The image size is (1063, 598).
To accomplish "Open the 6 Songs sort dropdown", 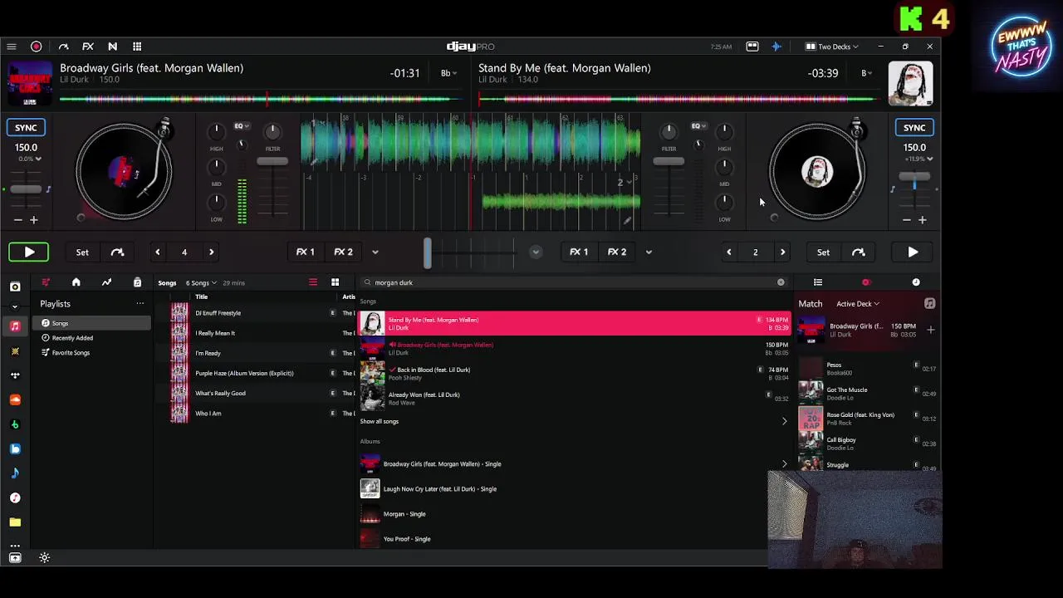I will pyautogui.click(x=202, y=282).
